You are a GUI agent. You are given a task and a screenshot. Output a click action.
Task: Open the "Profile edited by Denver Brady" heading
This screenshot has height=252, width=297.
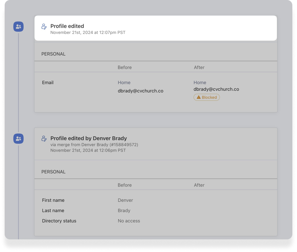[88, 138]
